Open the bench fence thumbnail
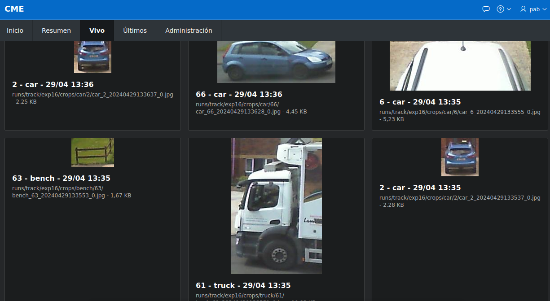This screenshot has height=301, width=550. [x=92, y=152]
